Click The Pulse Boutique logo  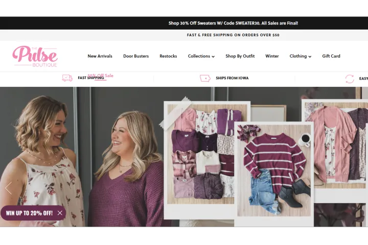click(35, 56)
